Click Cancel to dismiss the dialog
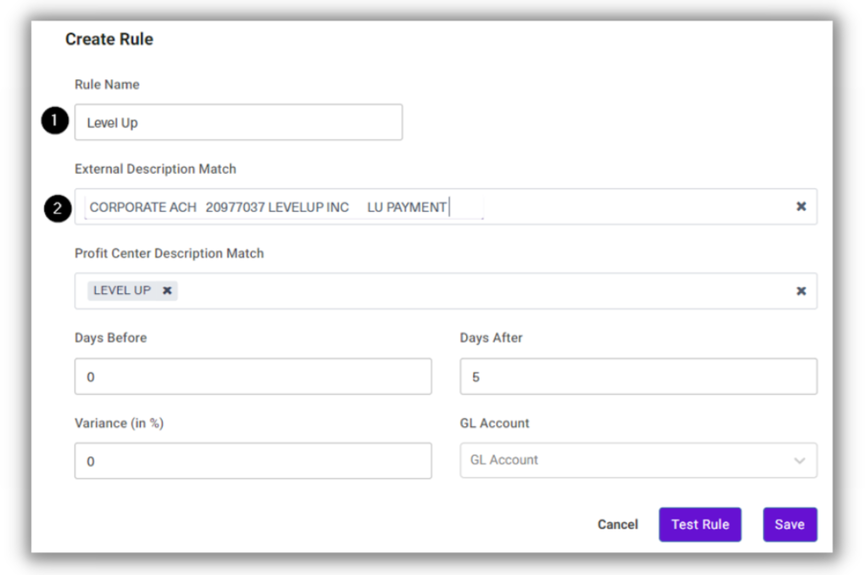Viewport: 865px width, 575px height. (617, 524)
